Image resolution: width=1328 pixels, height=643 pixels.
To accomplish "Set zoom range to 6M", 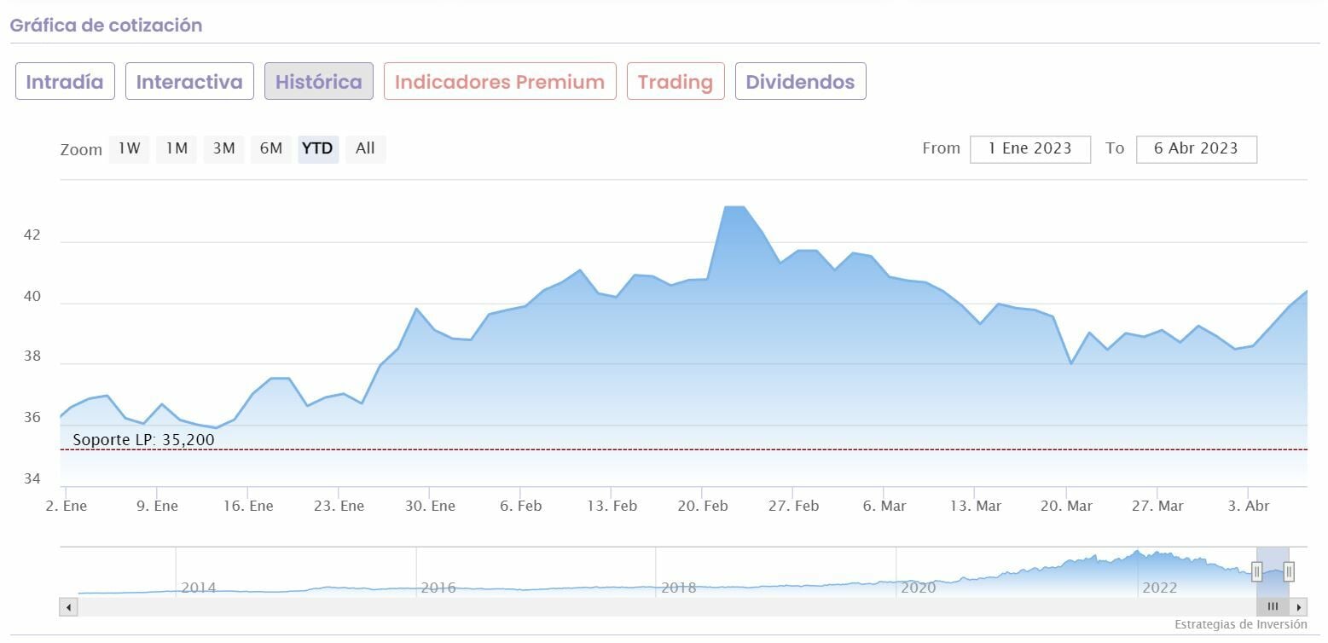I will click(271, 148).
